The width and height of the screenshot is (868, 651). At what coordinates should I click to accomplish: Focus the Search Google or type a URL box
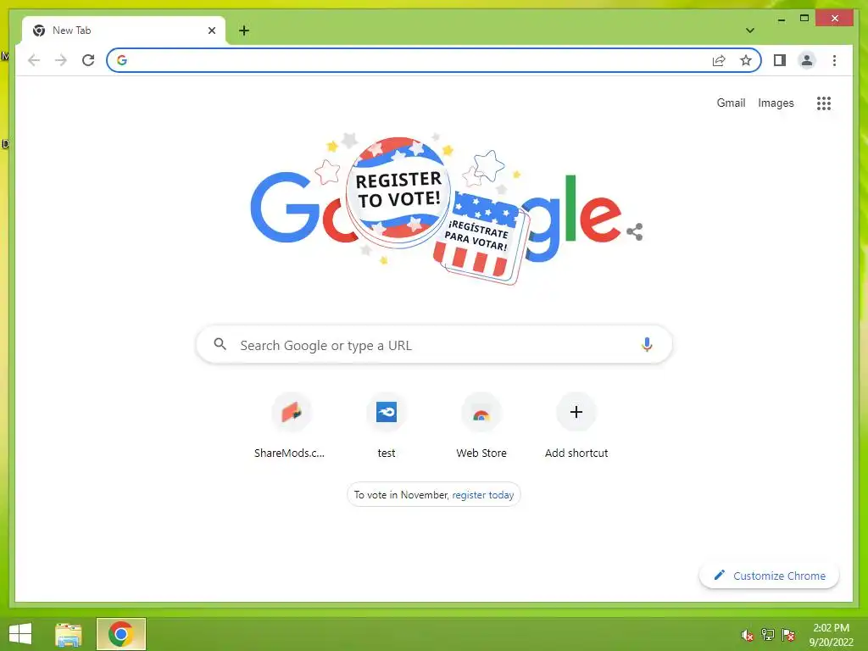pos(434,345)
